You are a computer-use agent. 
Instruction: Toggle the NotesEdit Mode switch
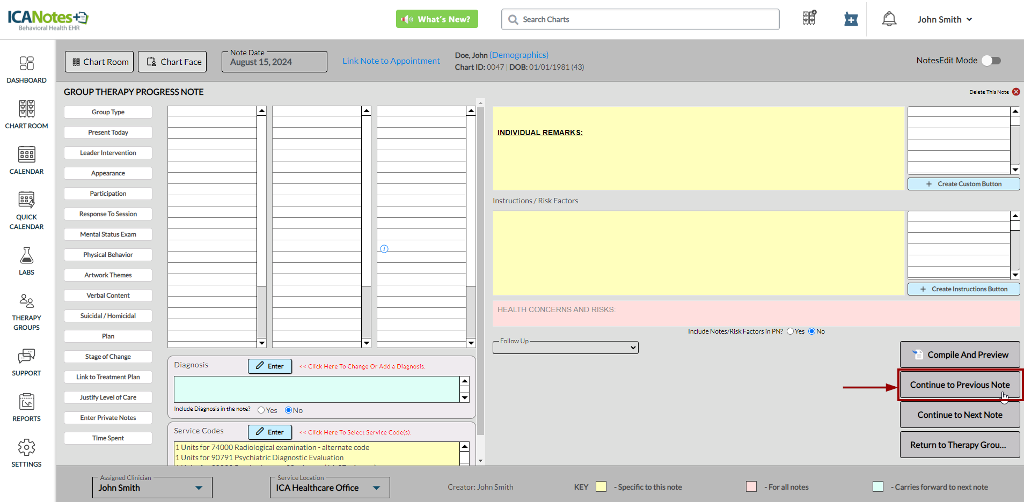[991, 61]
